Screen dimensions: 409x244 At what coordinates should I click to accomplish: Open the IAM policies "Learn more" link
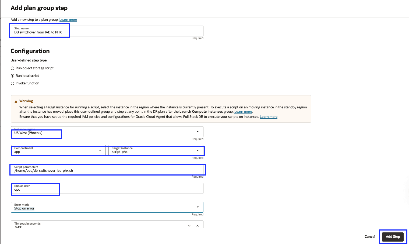269,116
